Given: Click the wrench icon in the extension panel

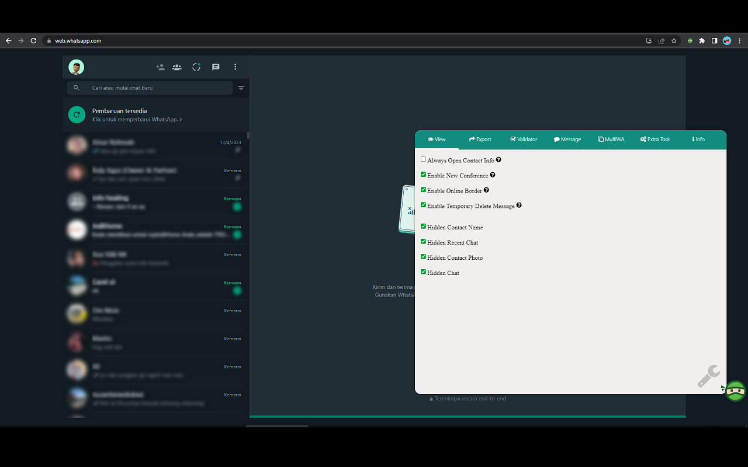Looking at the screenshot, I should (x=709, y=377).
